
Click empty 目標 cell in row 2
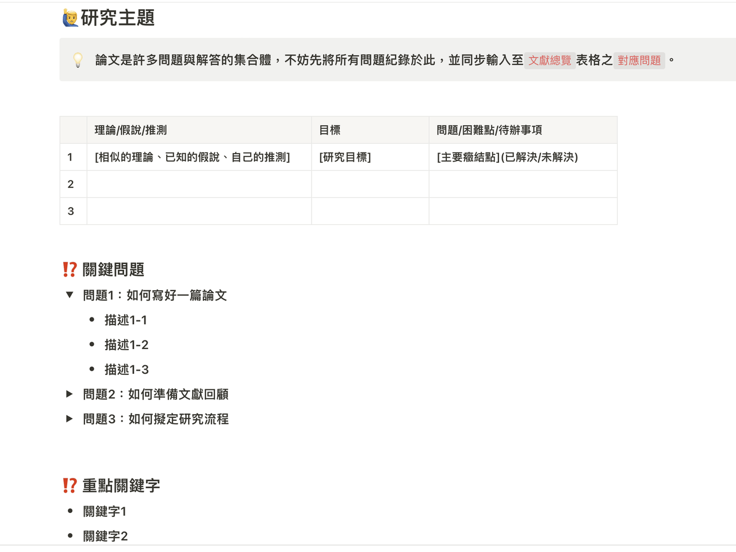[370, 184]
